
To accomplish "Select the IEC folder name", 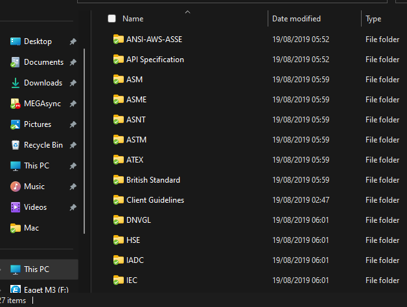I will coord(132,280).
